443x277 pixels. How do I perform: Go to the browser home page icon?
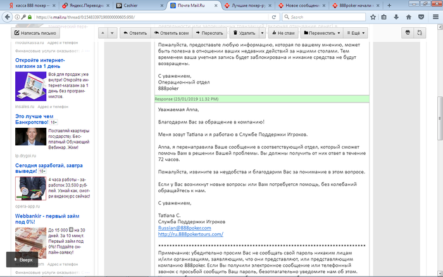click(x=409, y=17)
